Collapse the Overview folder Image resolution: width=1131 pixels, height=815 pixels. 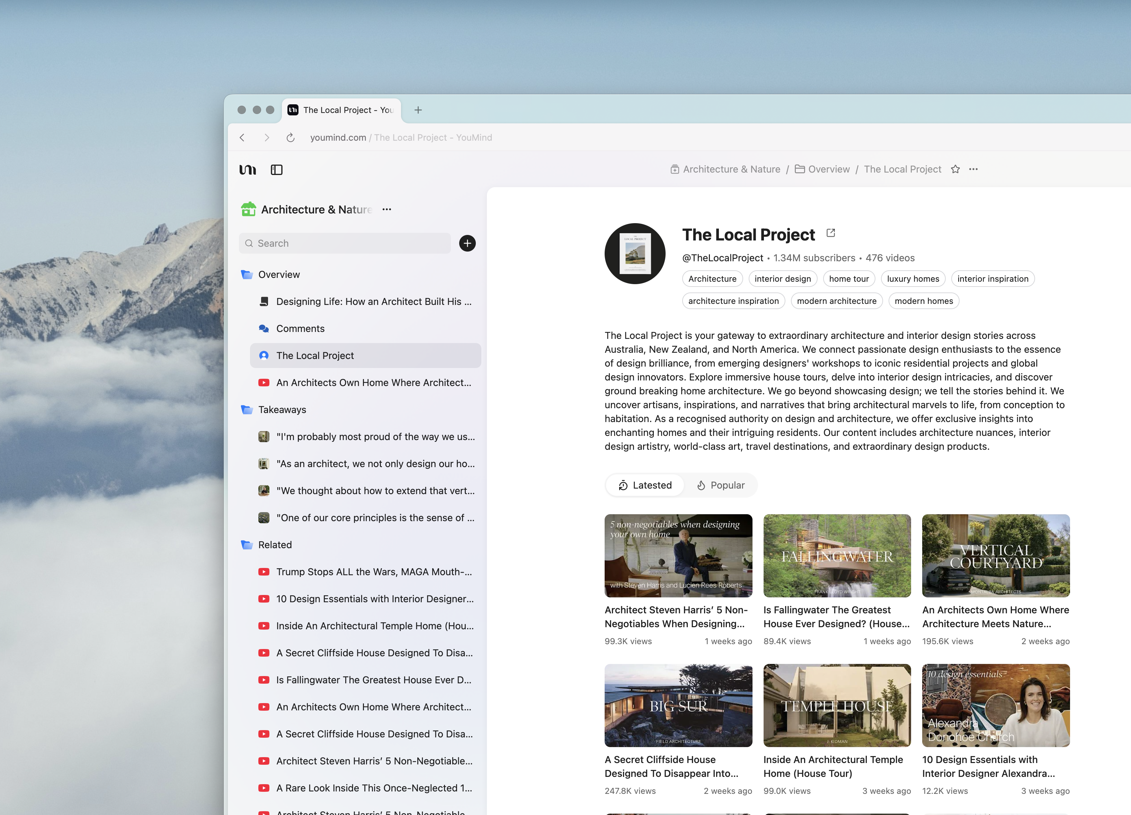click(247, 274)
